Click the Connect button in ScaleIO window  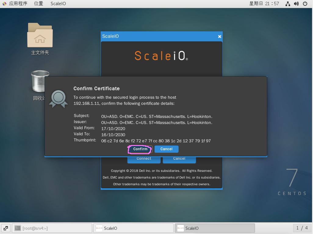[144, 160]
